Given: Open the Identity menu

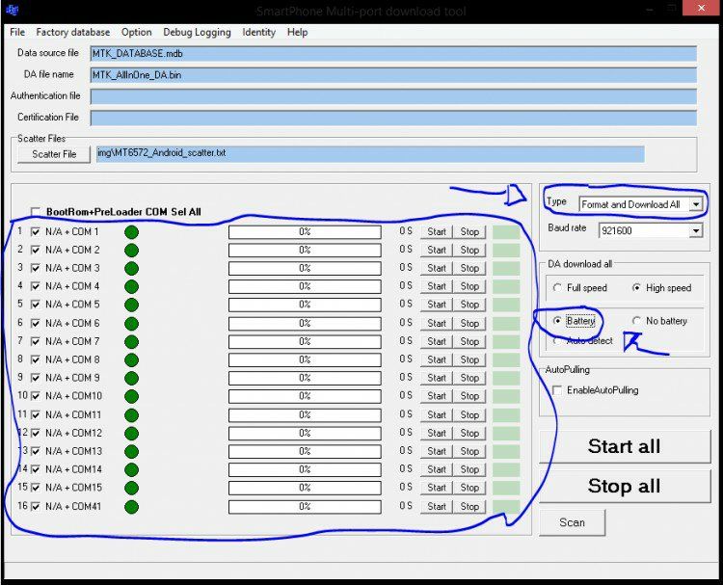Looking at the screenshot, I should pyautogui.click(x=258, y=32).
